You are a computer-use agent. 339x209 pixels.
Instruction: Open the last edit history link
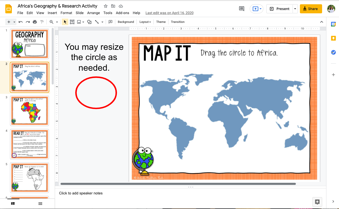point(169,13)
